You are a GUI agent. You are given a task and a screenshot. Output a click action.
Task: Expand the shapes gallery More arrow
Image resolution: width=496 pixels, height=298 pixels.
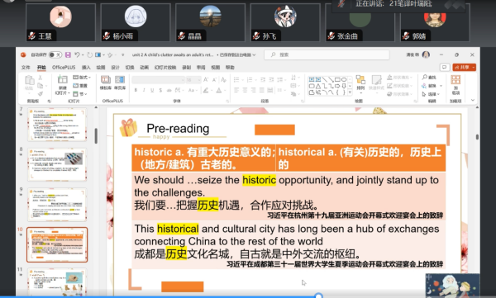(x=350, y=92)
